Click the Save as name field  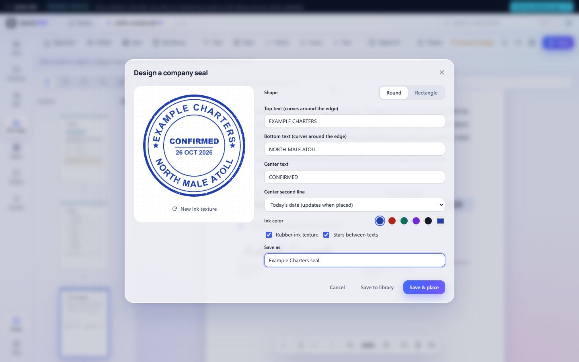[354, 260]
